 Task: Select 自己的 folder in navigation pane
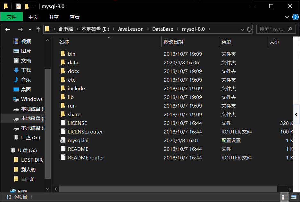point(25,179)
